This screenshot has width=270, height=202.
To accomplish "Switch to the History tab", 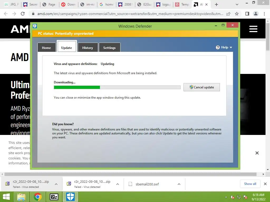I will click(88, 48).
